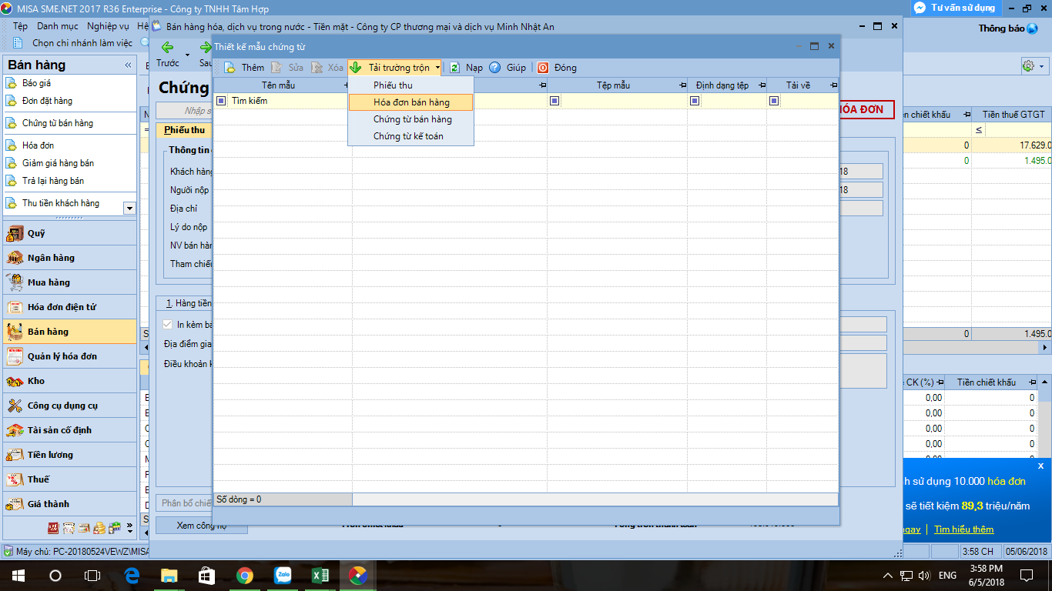Switch to the Phiếu thu tab
Image resolution: width=1052 pixels, height=591 pixels.
point(185,130)
